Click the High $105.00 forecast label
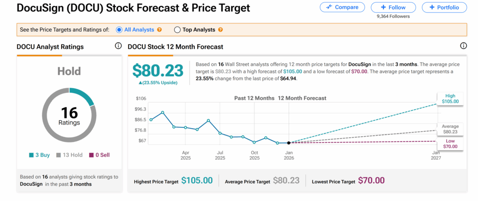Screen dimensions: 478x201 [x=450, y=98]
